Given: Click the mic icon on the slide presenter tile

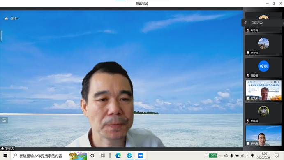Looking at the screenshot, I should click(x=248, y=98).
